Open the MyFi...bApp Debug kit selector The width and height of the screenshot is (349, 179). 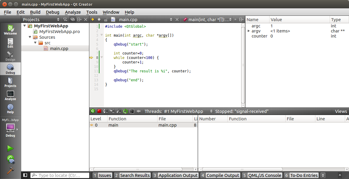10,128
